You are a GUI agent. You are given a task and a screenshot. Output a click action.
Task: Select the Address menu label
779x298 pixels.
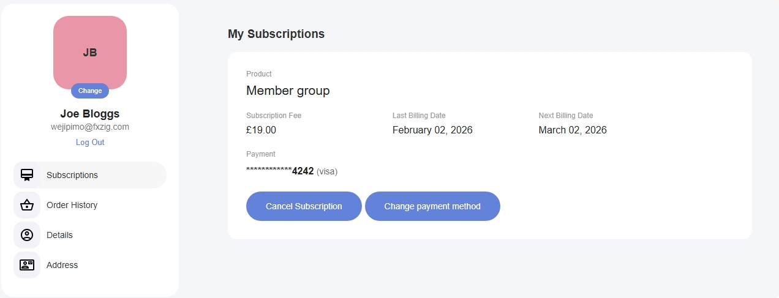click(x=62, y=265)
